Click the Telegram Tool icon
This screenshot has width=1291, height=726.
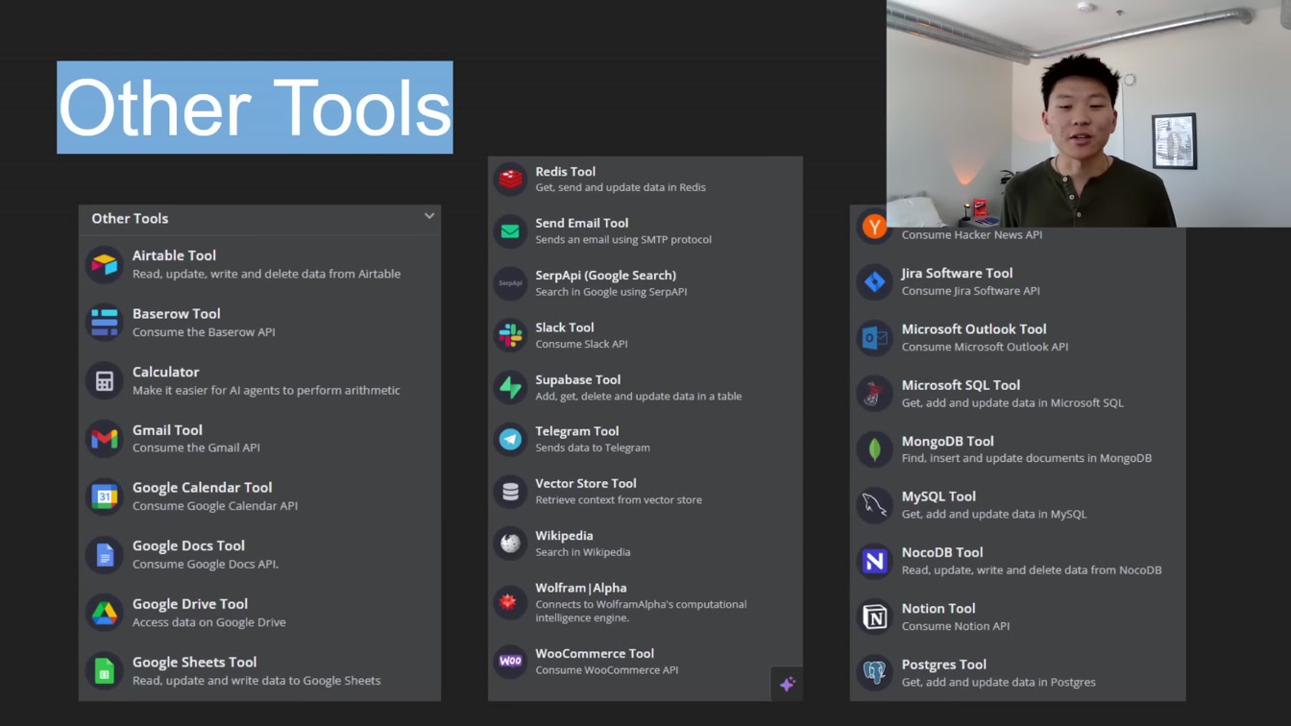(x=510, y=439)
